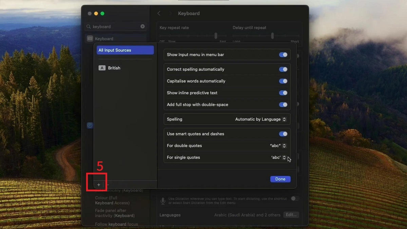Clear the keyboard search with the x icon

coord(143,26)
